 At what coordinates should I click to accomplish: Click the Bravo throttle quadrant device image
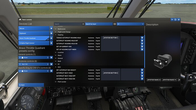pos(163,61)
